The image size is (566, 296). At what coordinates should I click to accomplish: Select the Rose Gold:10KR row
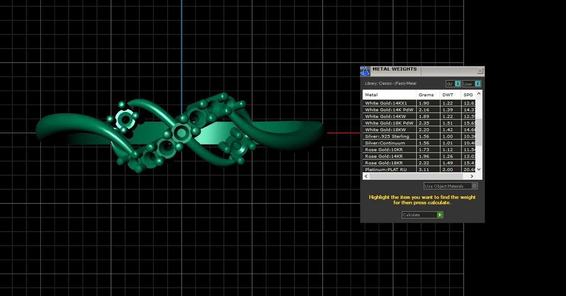click(419, 149)
